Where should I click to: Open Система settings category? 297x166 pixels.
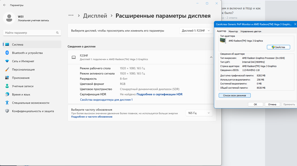[32, 45]
